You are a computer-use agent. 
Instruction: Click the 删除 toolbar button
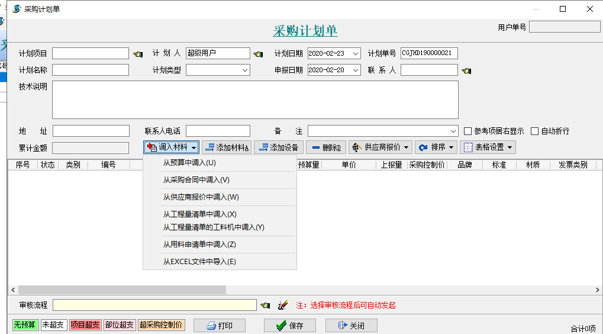click(326, 147)
